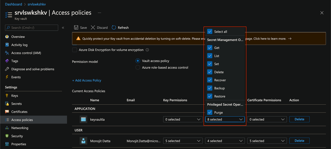Click the Events lightning bolt icon

click(x=7, y=77)
